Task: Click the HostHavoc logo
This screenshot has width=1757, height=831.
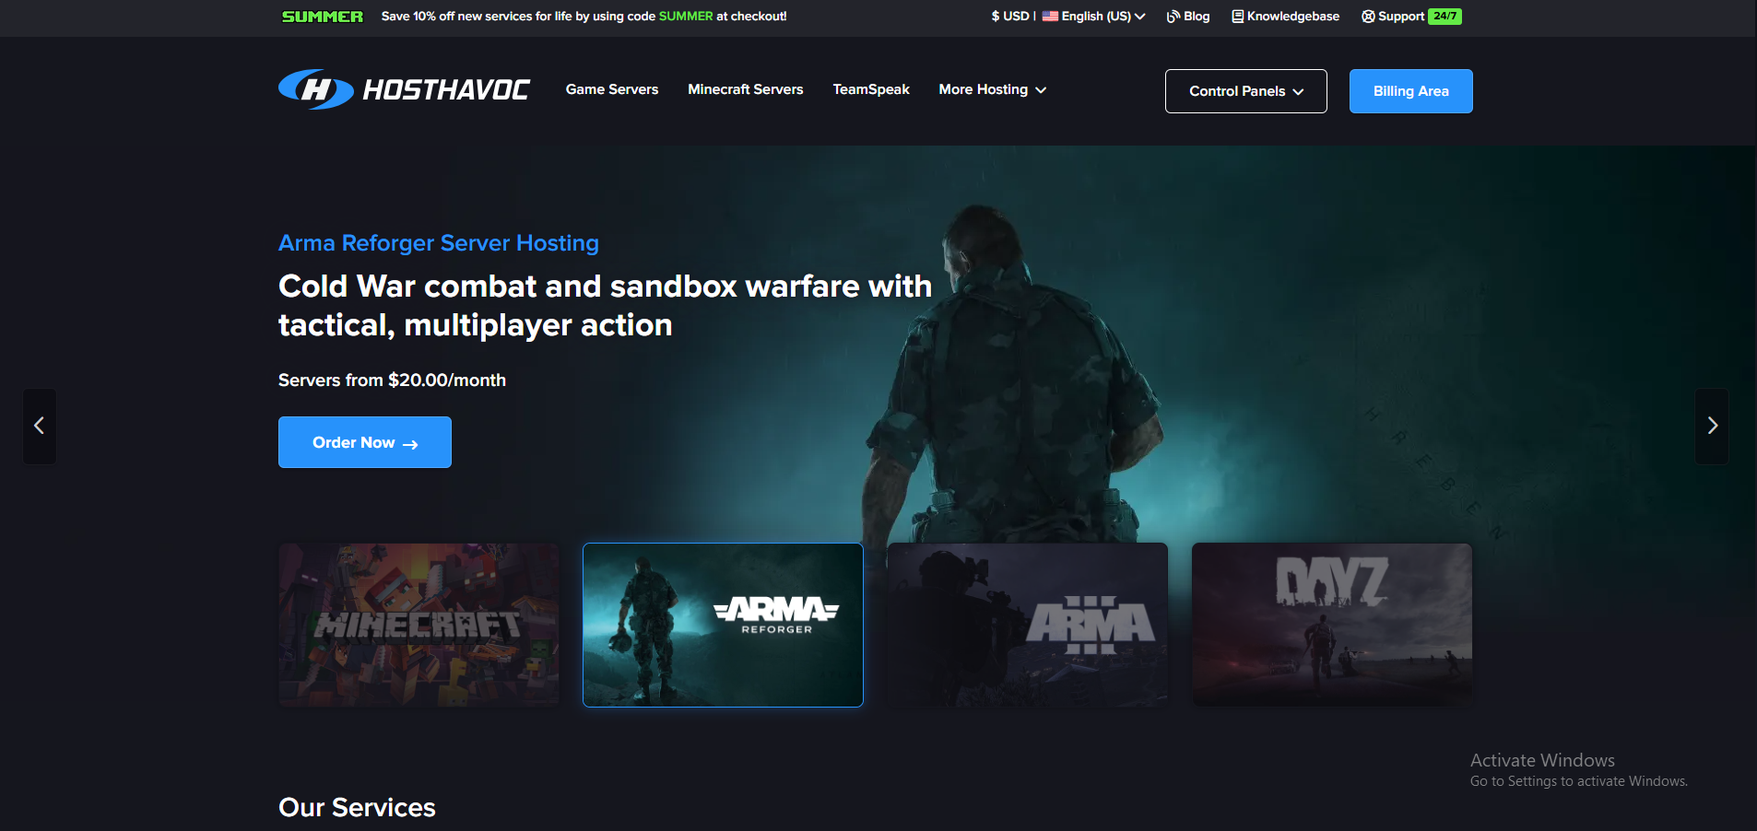Action: (404, 89)
